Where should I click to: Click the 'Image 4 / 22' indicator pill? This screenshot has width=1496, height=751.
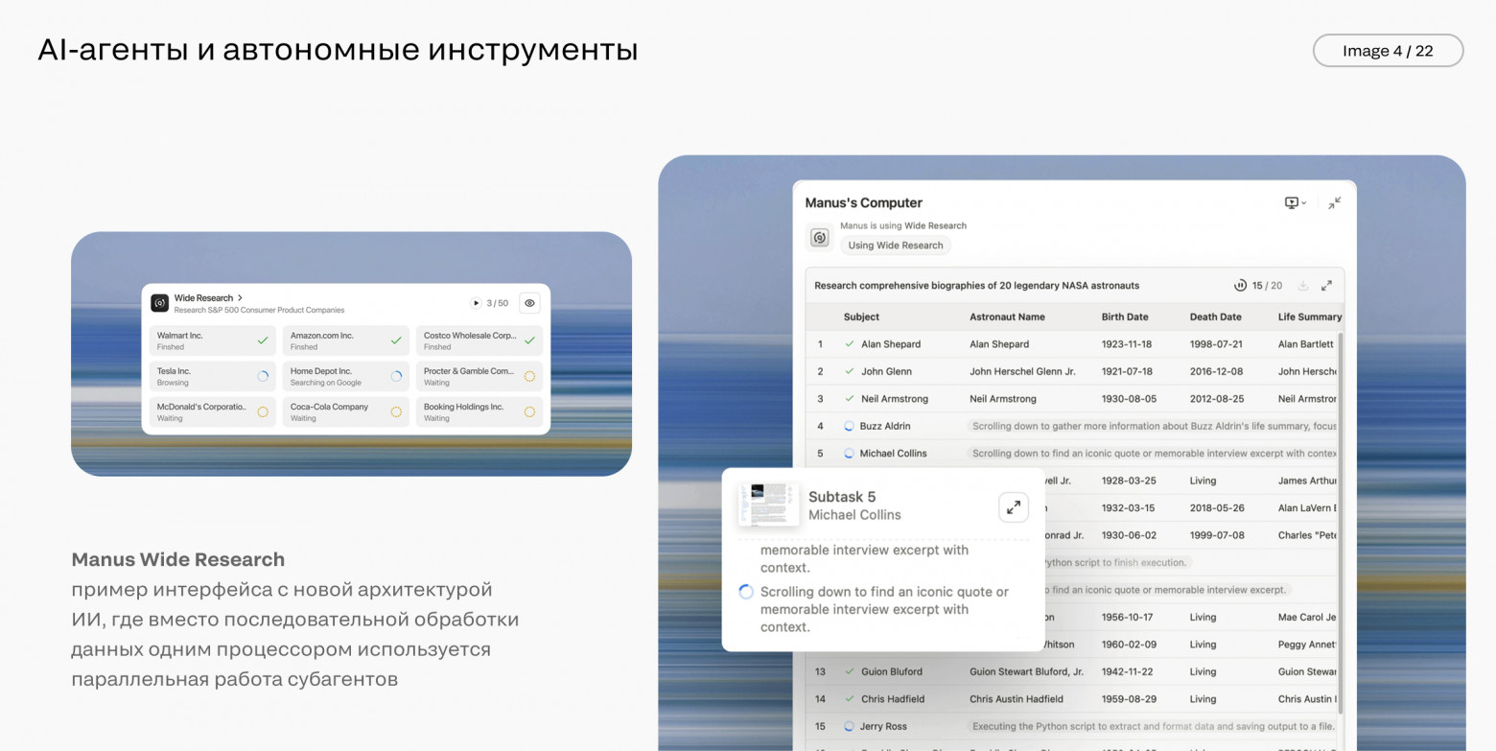1388,50
